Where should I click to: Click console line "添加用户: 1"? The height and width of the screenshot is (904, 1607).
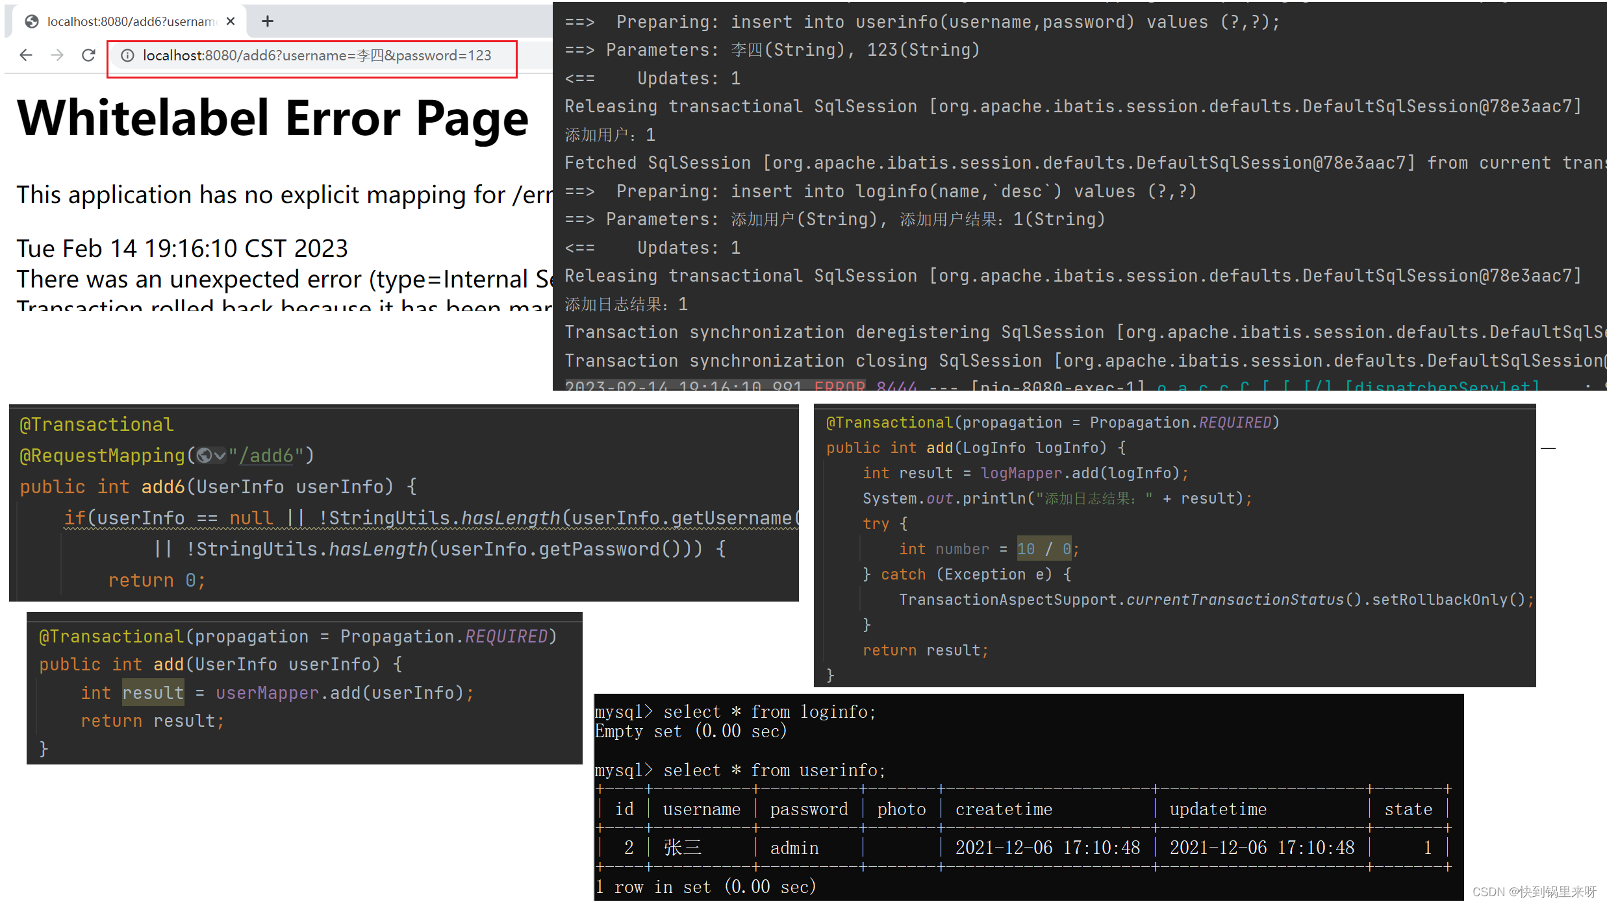tap(610, 135)
